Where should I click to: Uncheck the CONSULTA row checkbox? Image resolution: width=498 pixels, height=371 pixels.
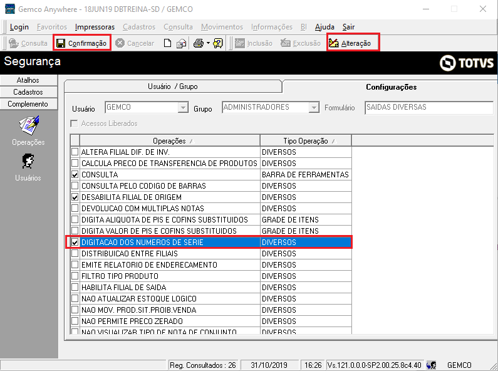pos(75,174)
